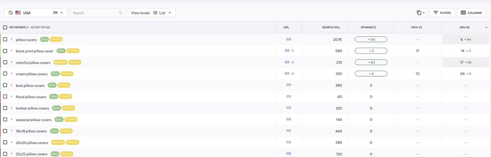The image size is (491, 157).
Task: Click dynamics badge 3 for block print row
Action: tap(371, 51)
